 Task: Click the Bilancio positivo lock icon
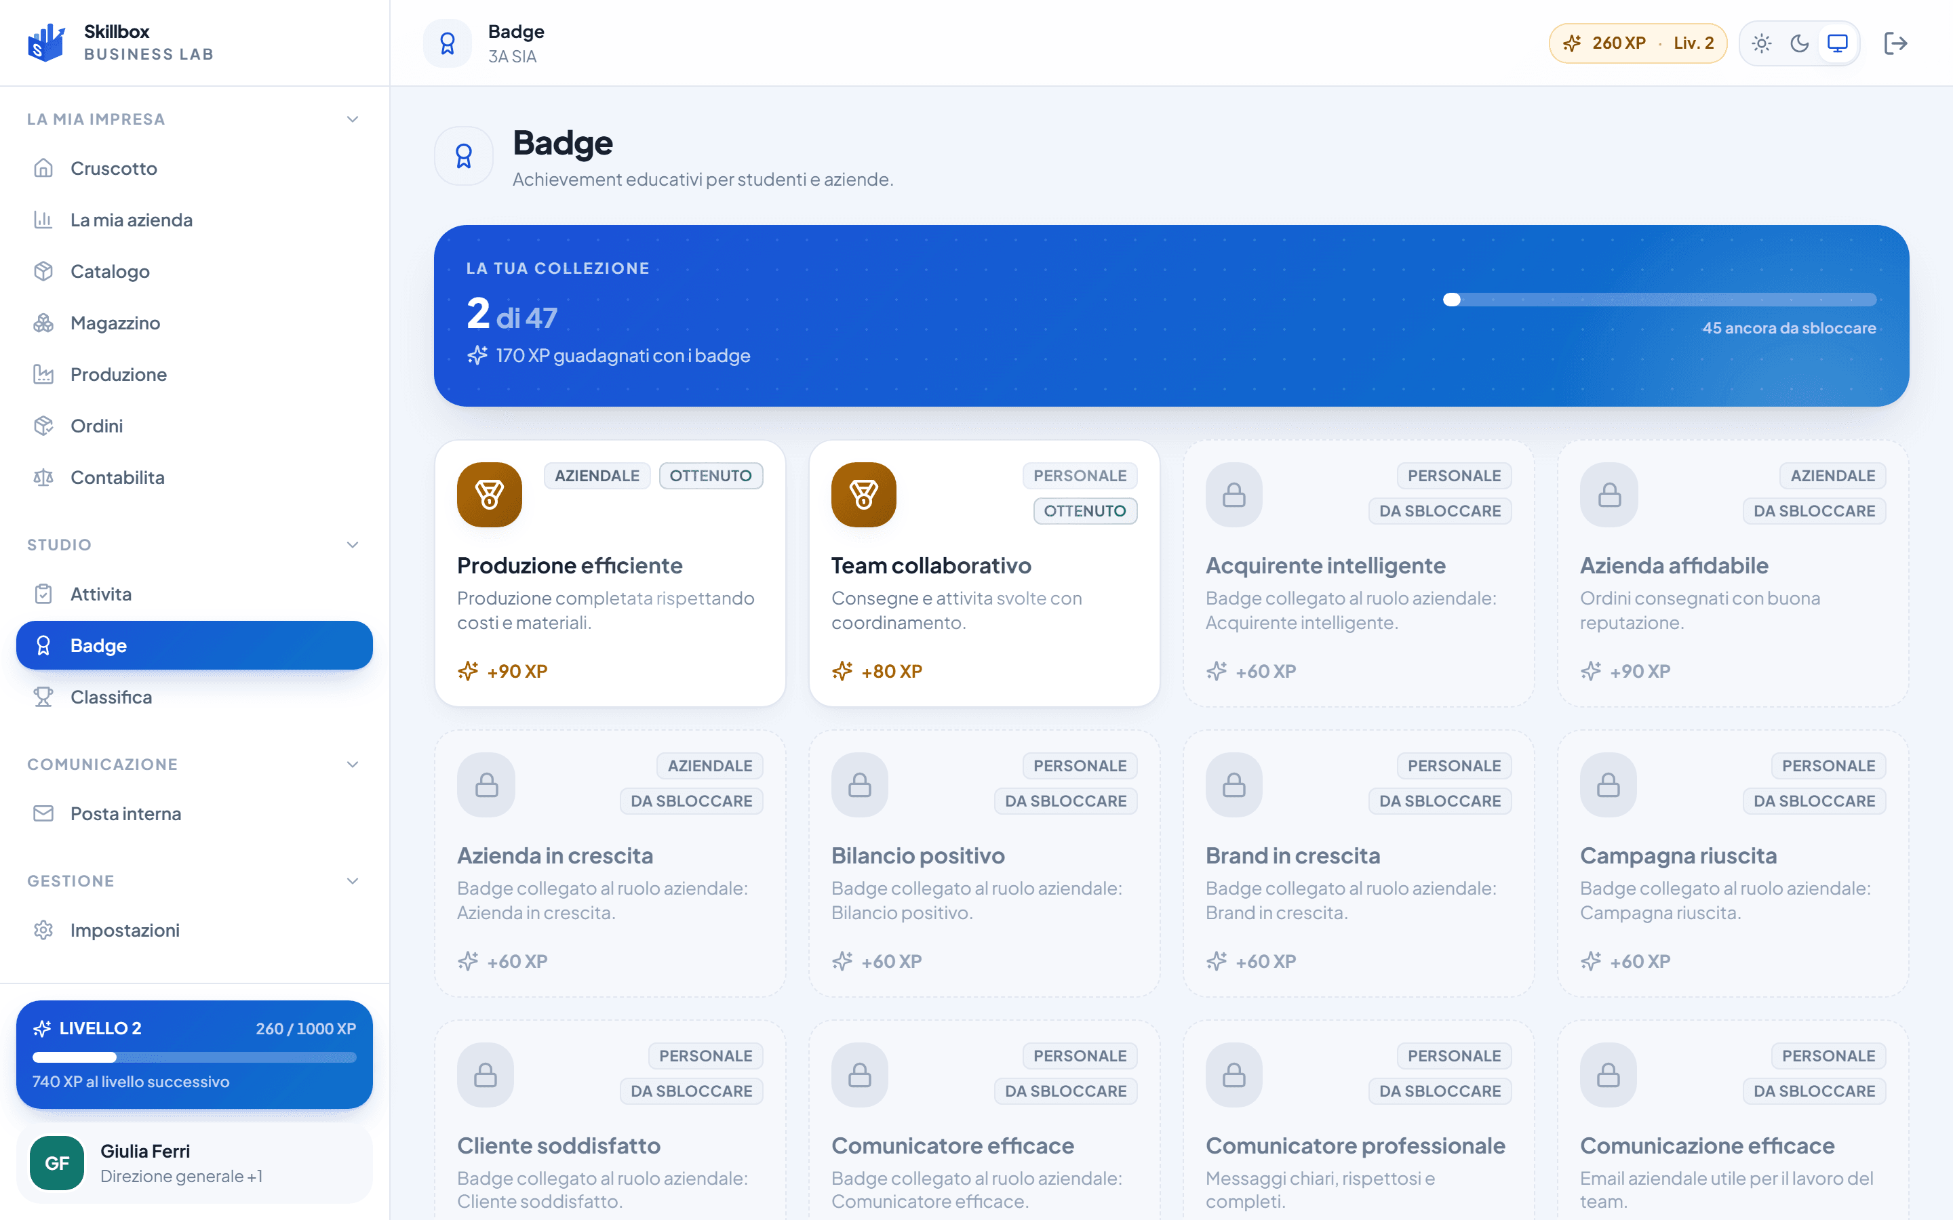click(x=859, y=785)
